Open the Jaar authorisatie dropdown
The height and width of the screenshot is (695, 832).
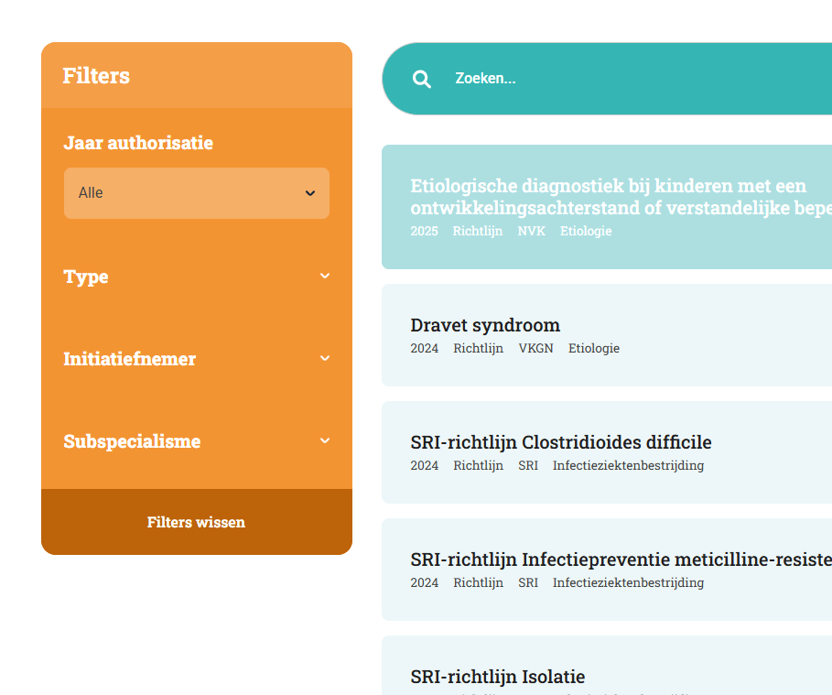[197, 193]
